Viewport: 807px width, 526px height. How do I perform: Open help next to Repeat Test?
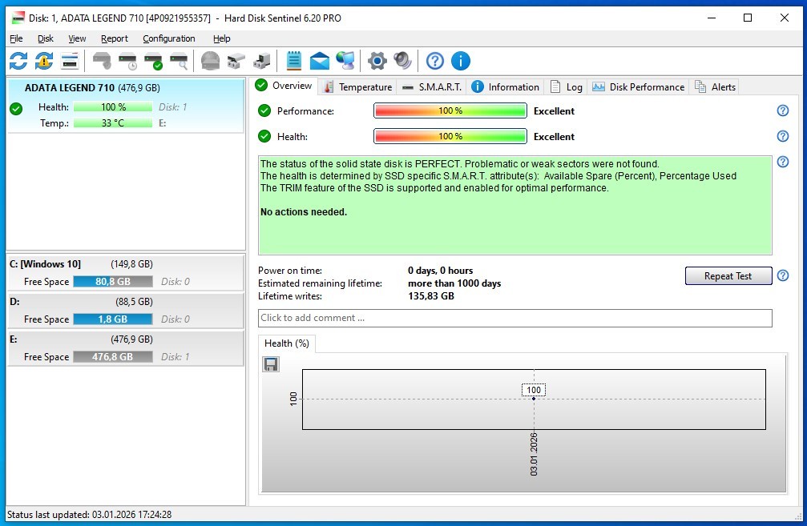click(783, 275)
